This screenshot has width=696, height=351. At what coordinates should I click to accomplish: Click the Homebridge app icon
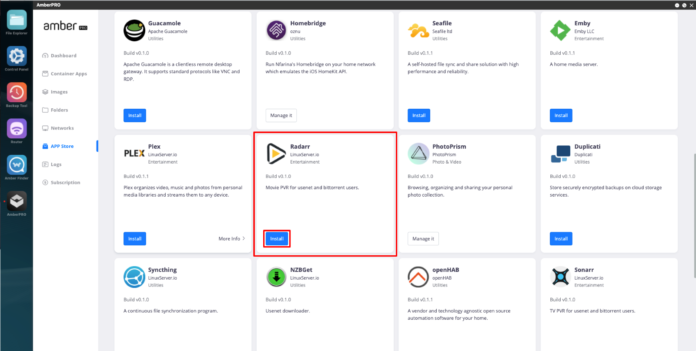coord(276,30)
